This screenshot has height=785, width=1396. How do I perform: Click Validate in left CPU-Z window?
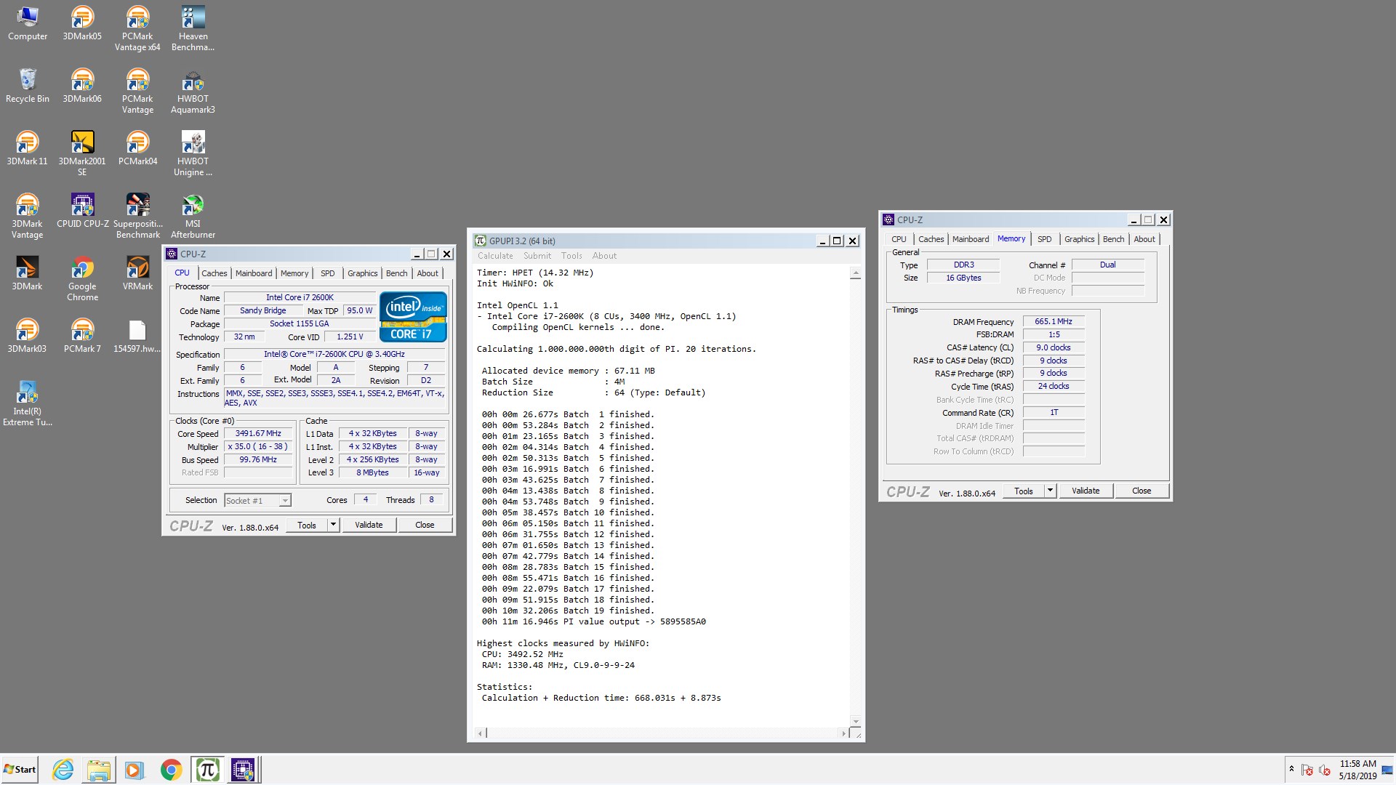tap(369, 525)
